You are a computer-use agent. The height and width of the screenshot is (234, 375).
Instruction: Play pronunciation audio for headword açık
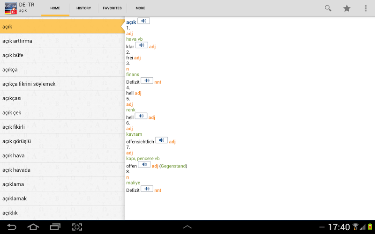coord(144,21)
